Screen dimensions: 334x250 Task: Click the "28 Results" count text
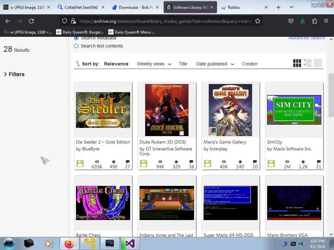tap(16, 49)
